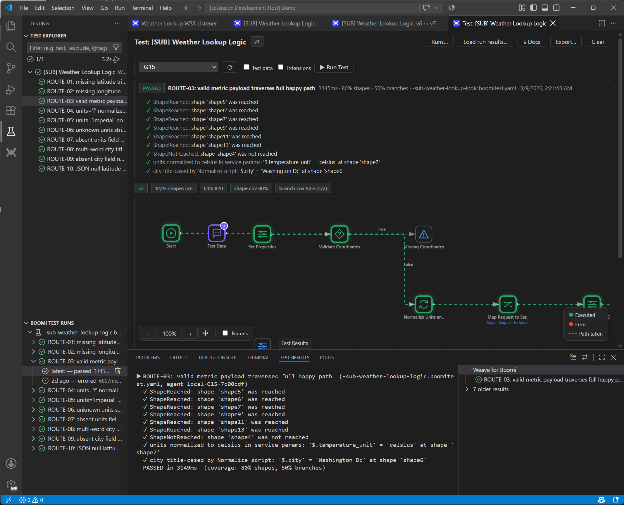Click the filter funnel in Test Explorer
This screenshot has width=624, height=505.
pos(116,48)
